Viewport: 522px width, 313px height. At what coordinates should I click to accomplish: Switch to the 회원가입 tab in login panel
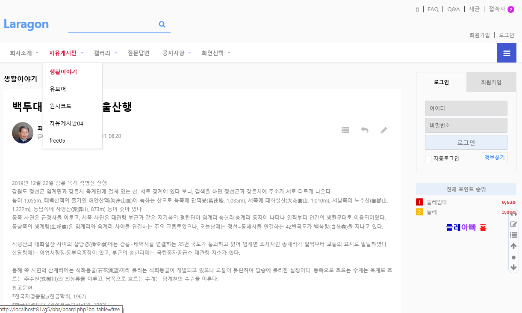[x=491, y=82]
